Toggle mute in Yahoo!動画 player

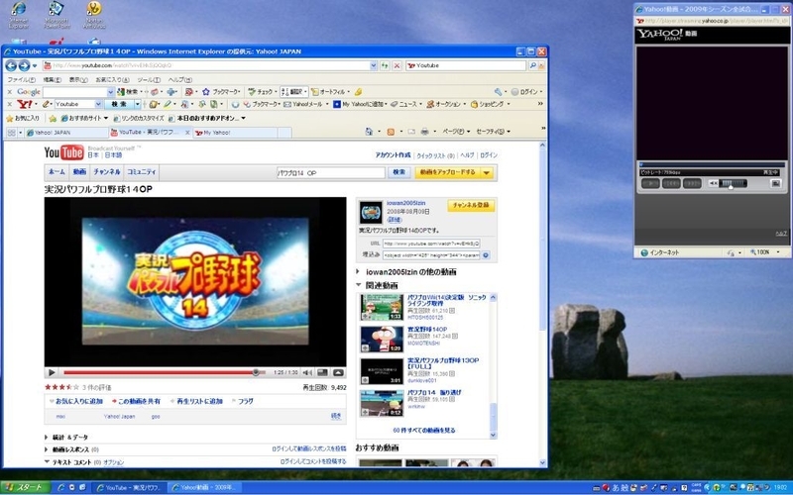[713, 183]
